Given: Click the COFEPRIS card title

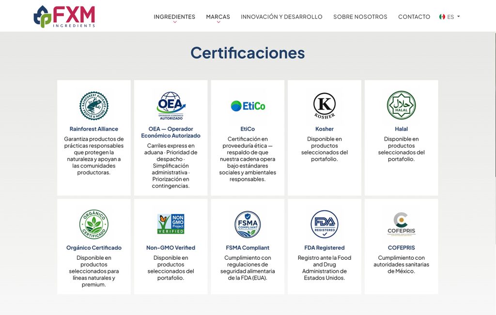Looking at the screenshot, I should click(402, 248).
